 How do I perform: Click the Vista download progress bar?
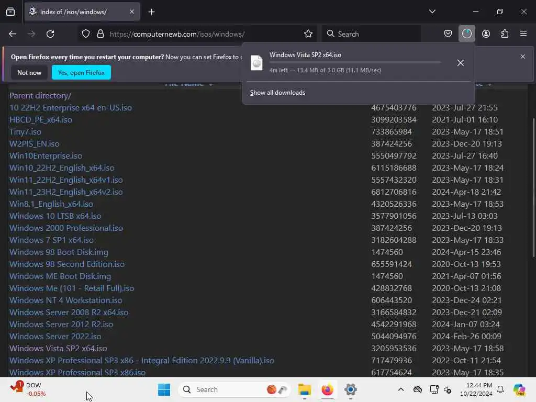click(354, 63)
